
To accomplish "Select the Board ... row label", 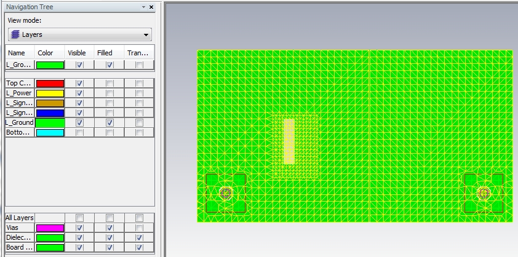I will (19, 248).
